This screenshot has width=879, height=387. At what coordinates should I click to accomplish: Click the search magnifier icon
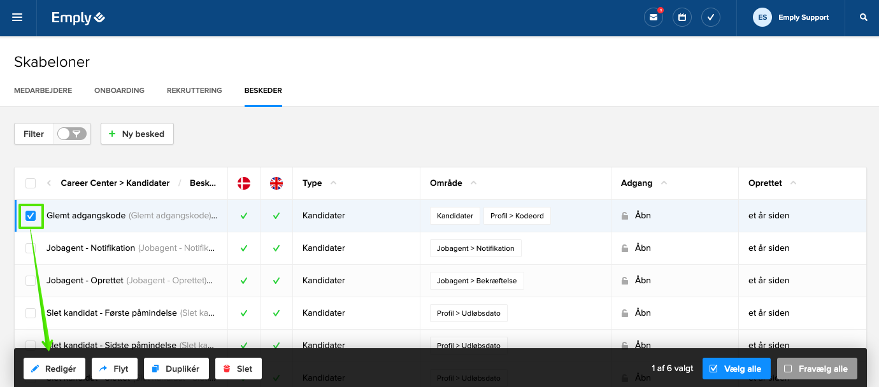(864, 18)
